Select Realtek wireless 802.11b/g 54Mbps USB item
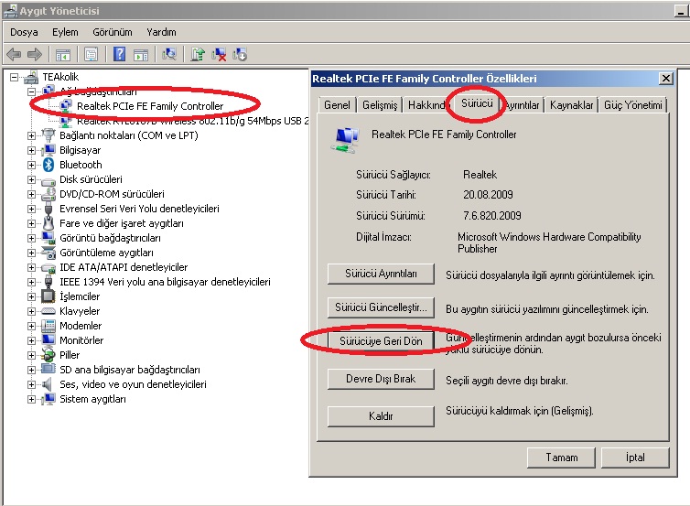The width and height of the screenshot is (690, 506). click(192, 121)
